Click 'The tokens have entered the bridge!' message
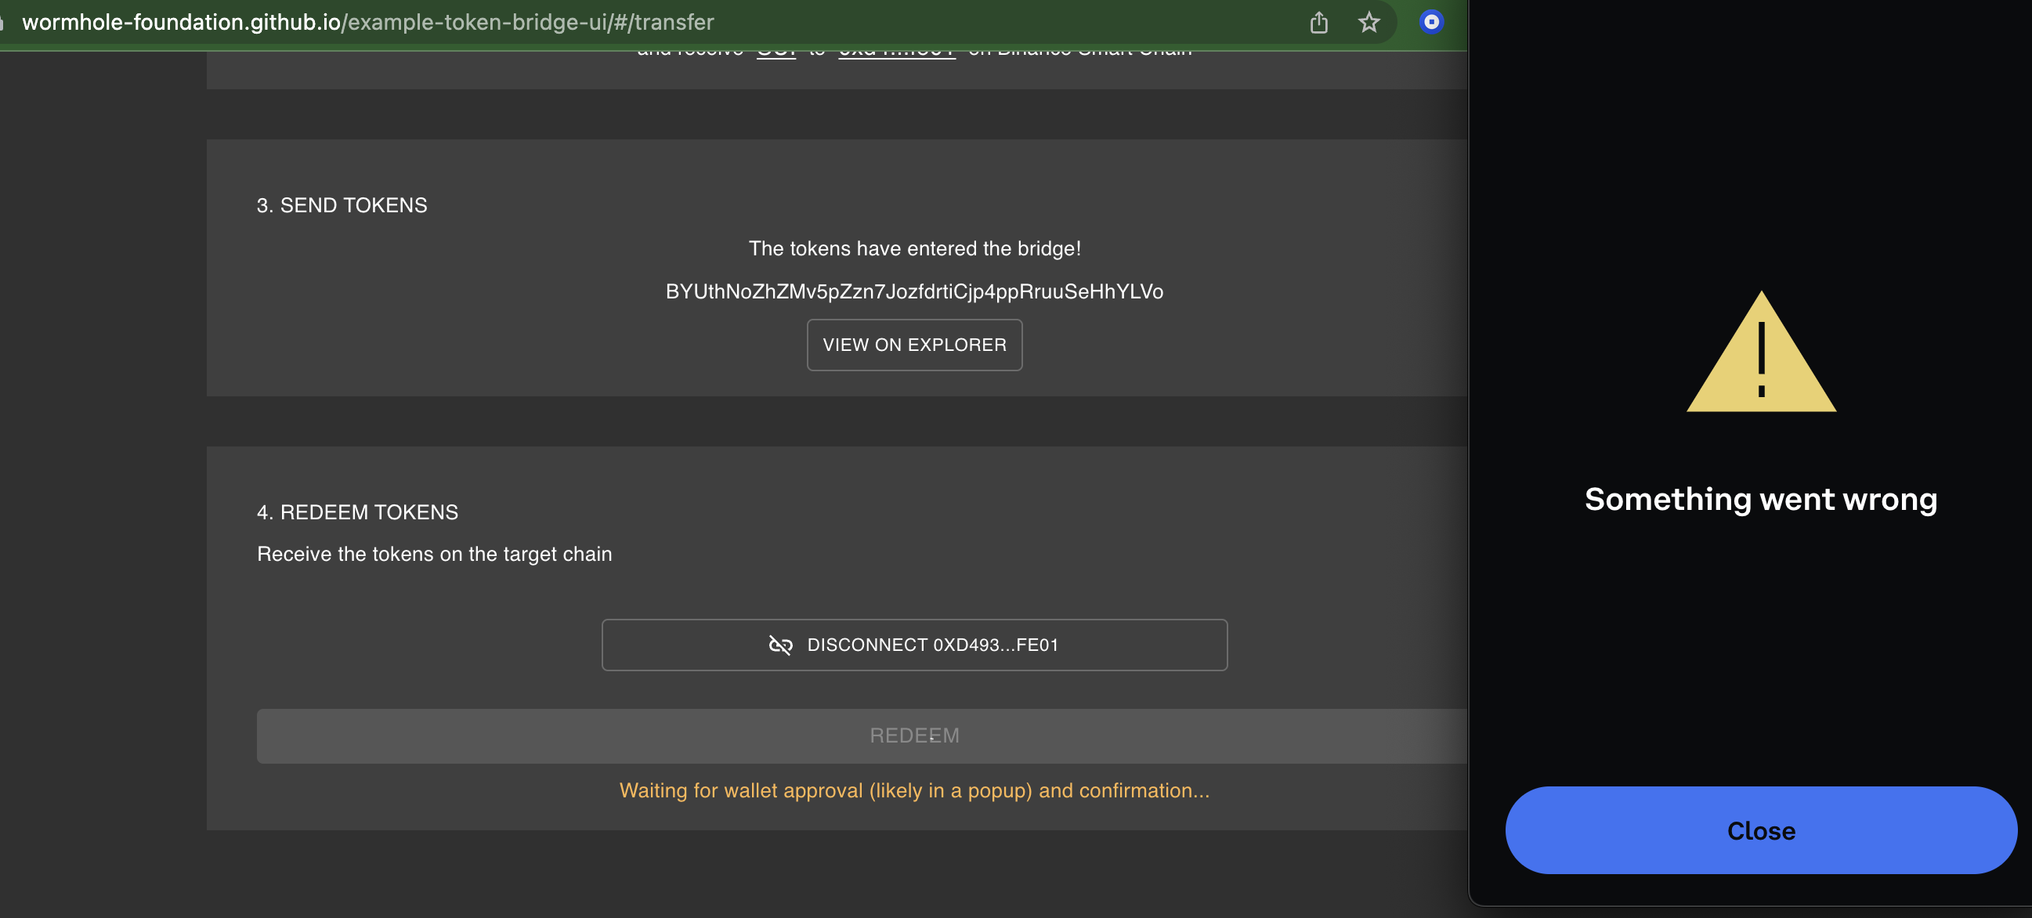Image resolution: width=2032 pixels, height=918 pixels. pos(914,248)
